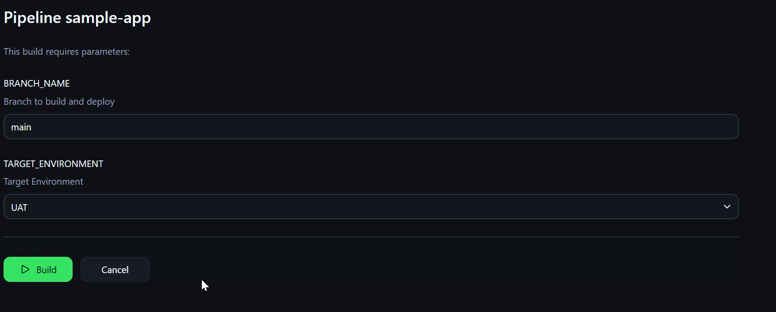Image resolution: width=776 pixels, height=312 pixels.
Task: Click the "This build requires parameters" text
Action: tap(66, 52)
